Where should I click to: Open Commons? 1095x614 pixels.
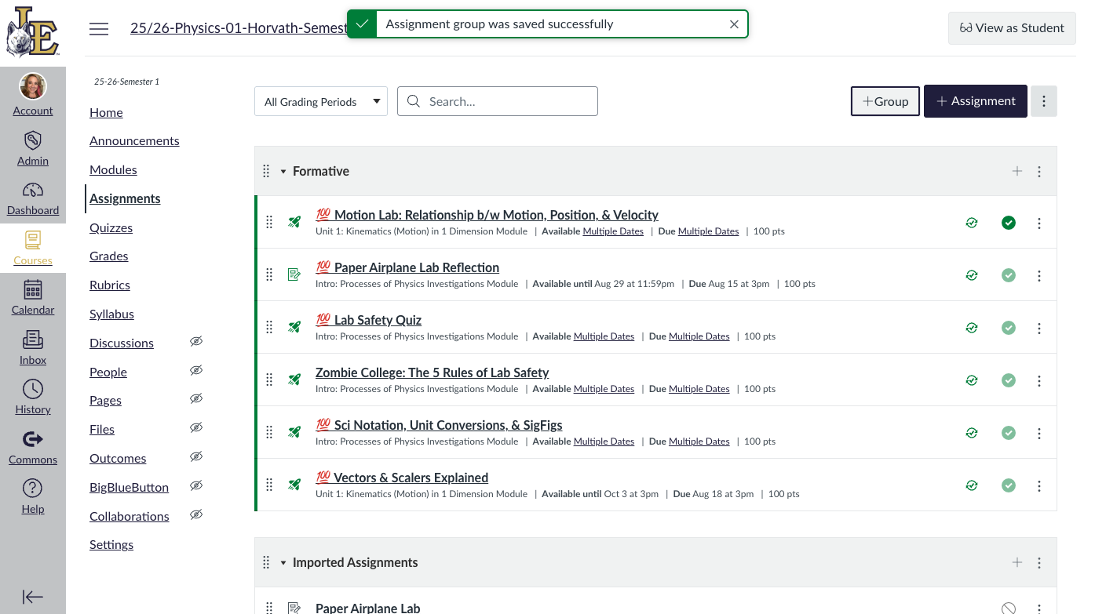click(x=33, y=448)
